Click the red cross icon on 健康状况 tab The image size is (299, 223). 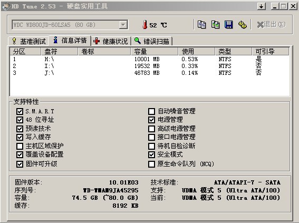(x=97, y=41)
